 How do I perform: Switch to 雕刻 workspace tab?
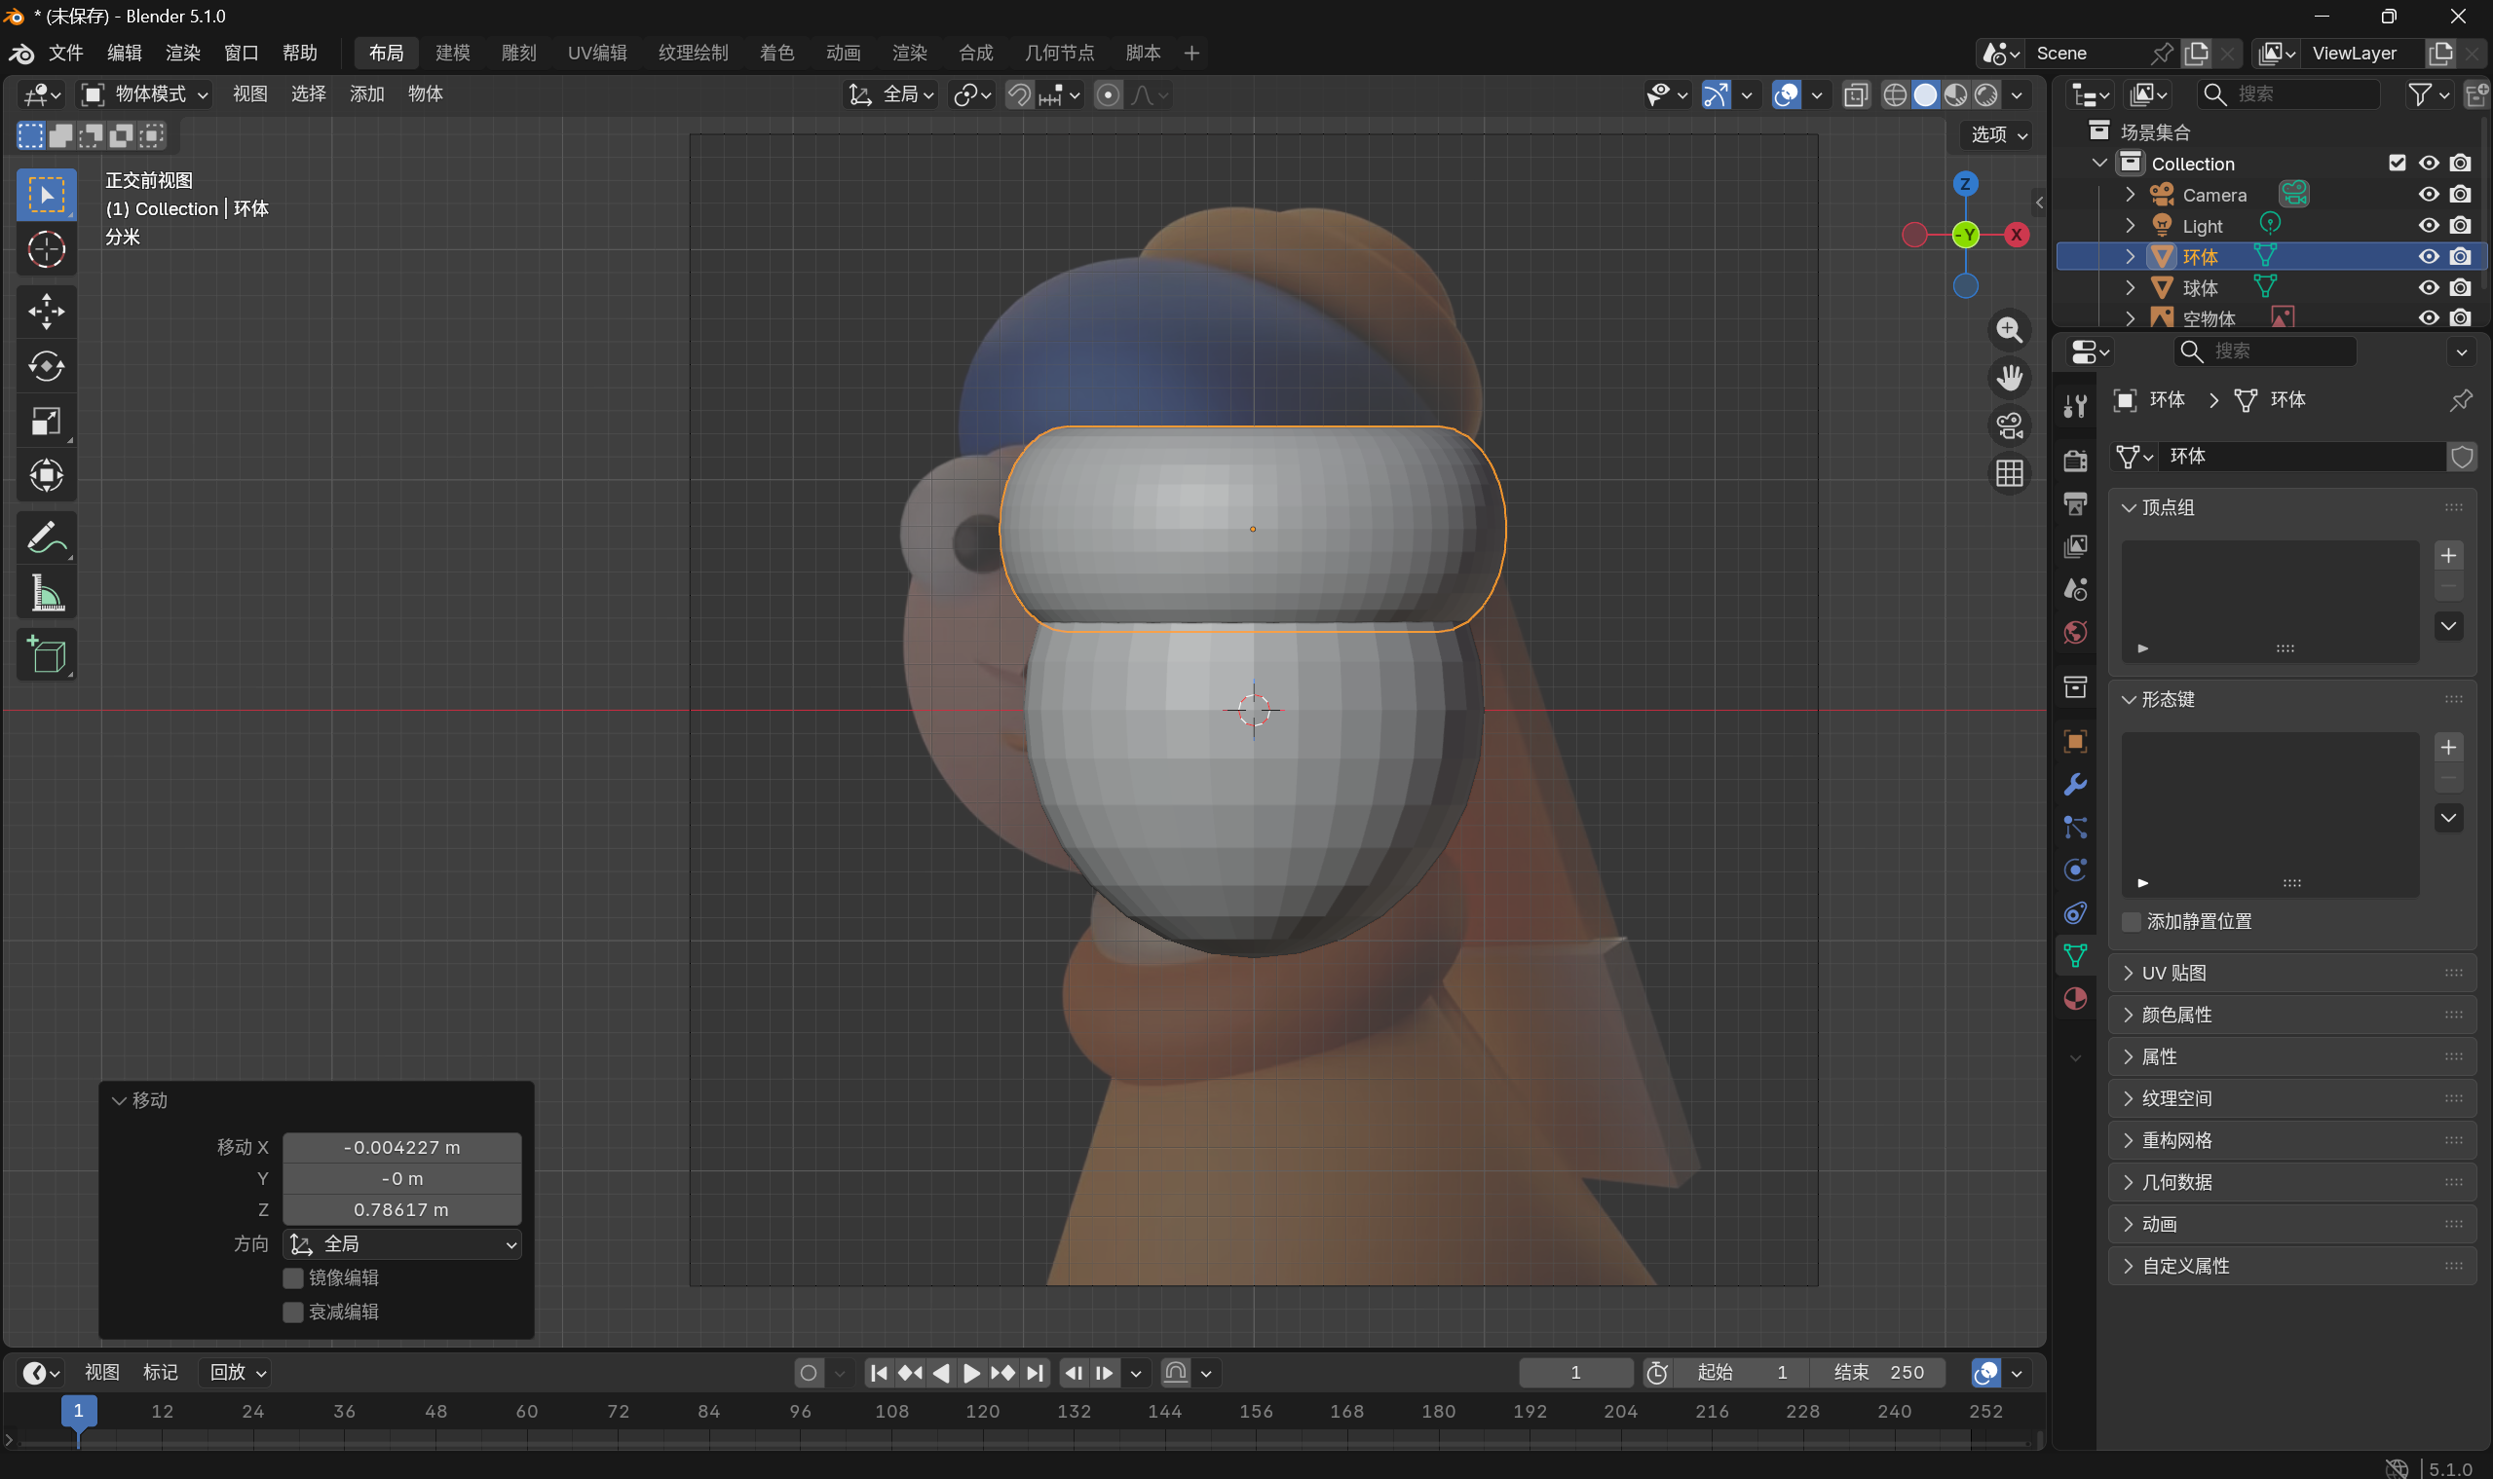tap(518, 53)
